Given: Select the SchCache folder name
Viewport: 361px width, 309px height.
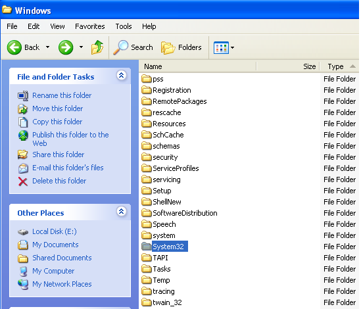Looking at the screenshot, I should click(168, 135).
